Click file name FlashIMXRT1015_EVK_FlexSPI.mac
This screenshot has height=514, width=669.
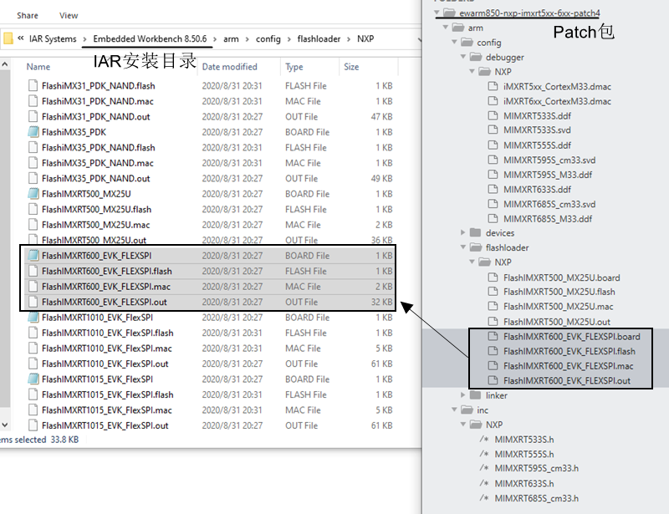(x=107, y=410)
